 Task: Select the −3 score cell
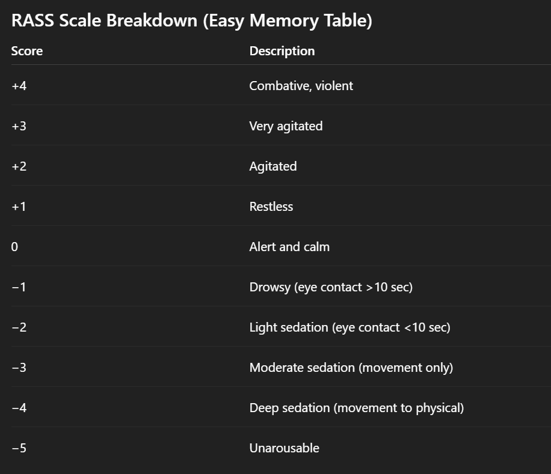point(19,368)
